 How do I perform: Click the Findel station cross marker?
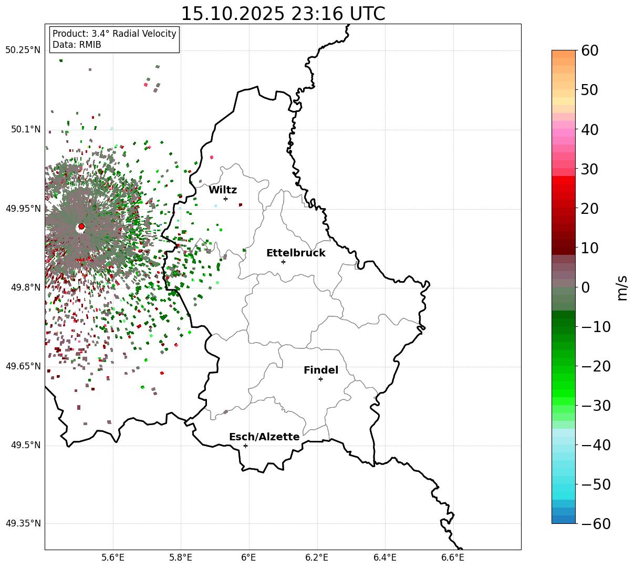(320, 379)
